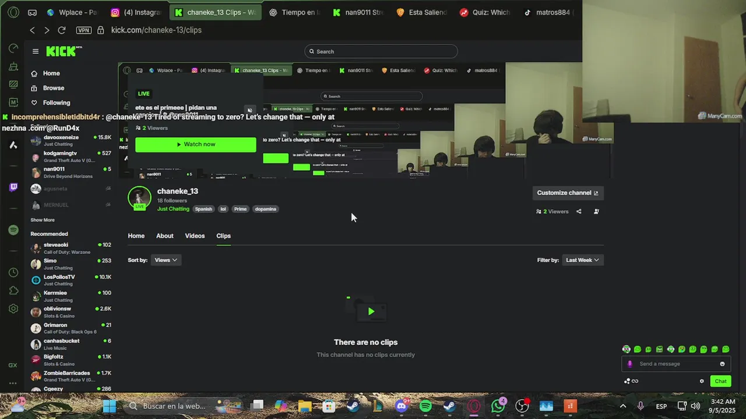Viewport: 746px width, 419px height.
Task: Select the dopamina tag
Action: (265, 209)
